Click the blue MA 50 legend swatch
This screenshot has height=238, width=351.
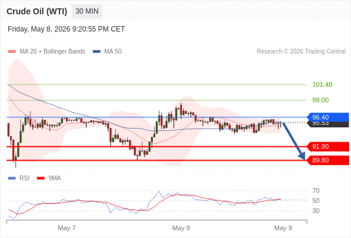pyautogui.click(x=96, y=52)
